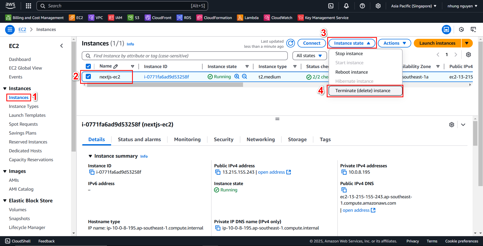Switch to the Storage tab
Image resolution: width=483 pixels, height=246 pixels.
click(x=297, y=139)
